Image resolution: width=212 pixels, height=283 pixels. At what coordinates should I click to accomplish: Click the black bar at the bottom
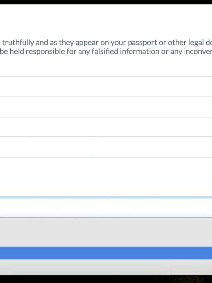106,279
